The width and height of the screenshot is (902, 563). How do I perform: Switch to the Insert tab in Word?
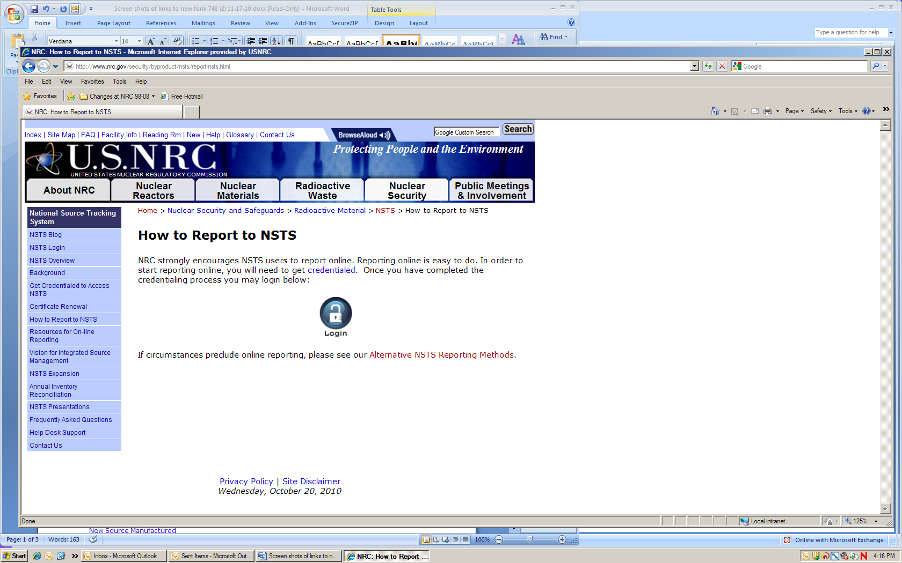tap(73, 23)
